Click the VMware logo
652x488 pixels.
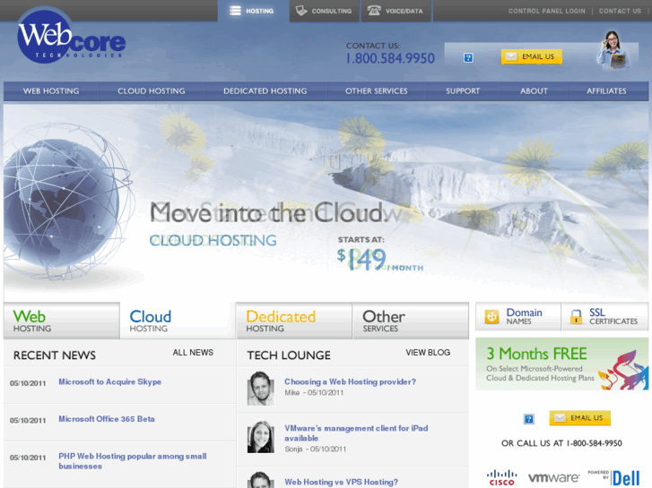click(x=553, y=477)
